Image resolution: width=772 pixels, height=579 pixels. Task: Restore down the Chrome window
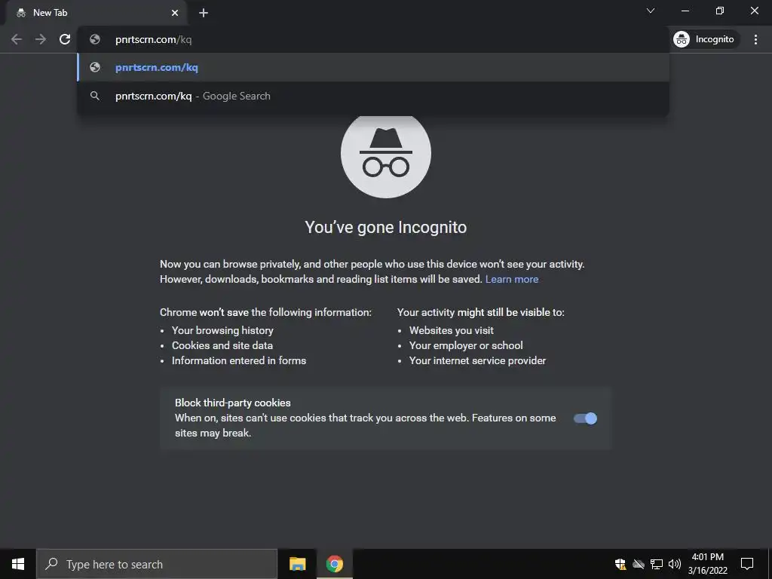(720, 11)
